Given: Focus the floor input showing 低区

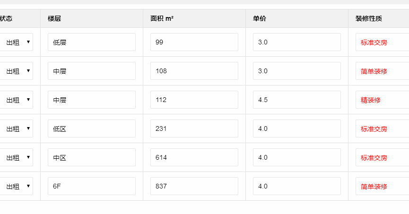Looking at the screenshot, I should [91, 128].
